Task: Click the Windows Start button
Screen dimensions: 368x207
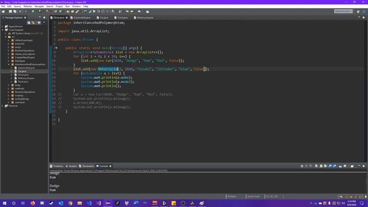Action: tap(4, 203)
